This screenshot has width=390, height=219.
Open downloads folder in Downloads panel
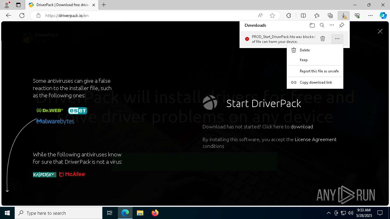pyautogui.click(x=312, y=25)
